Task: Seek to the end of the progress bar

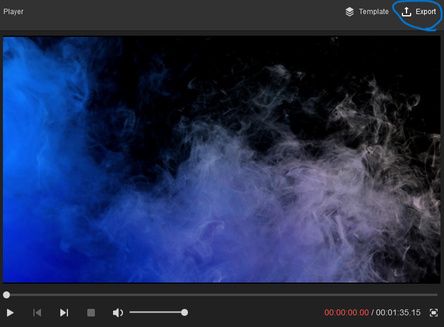Action: (436, 295)
